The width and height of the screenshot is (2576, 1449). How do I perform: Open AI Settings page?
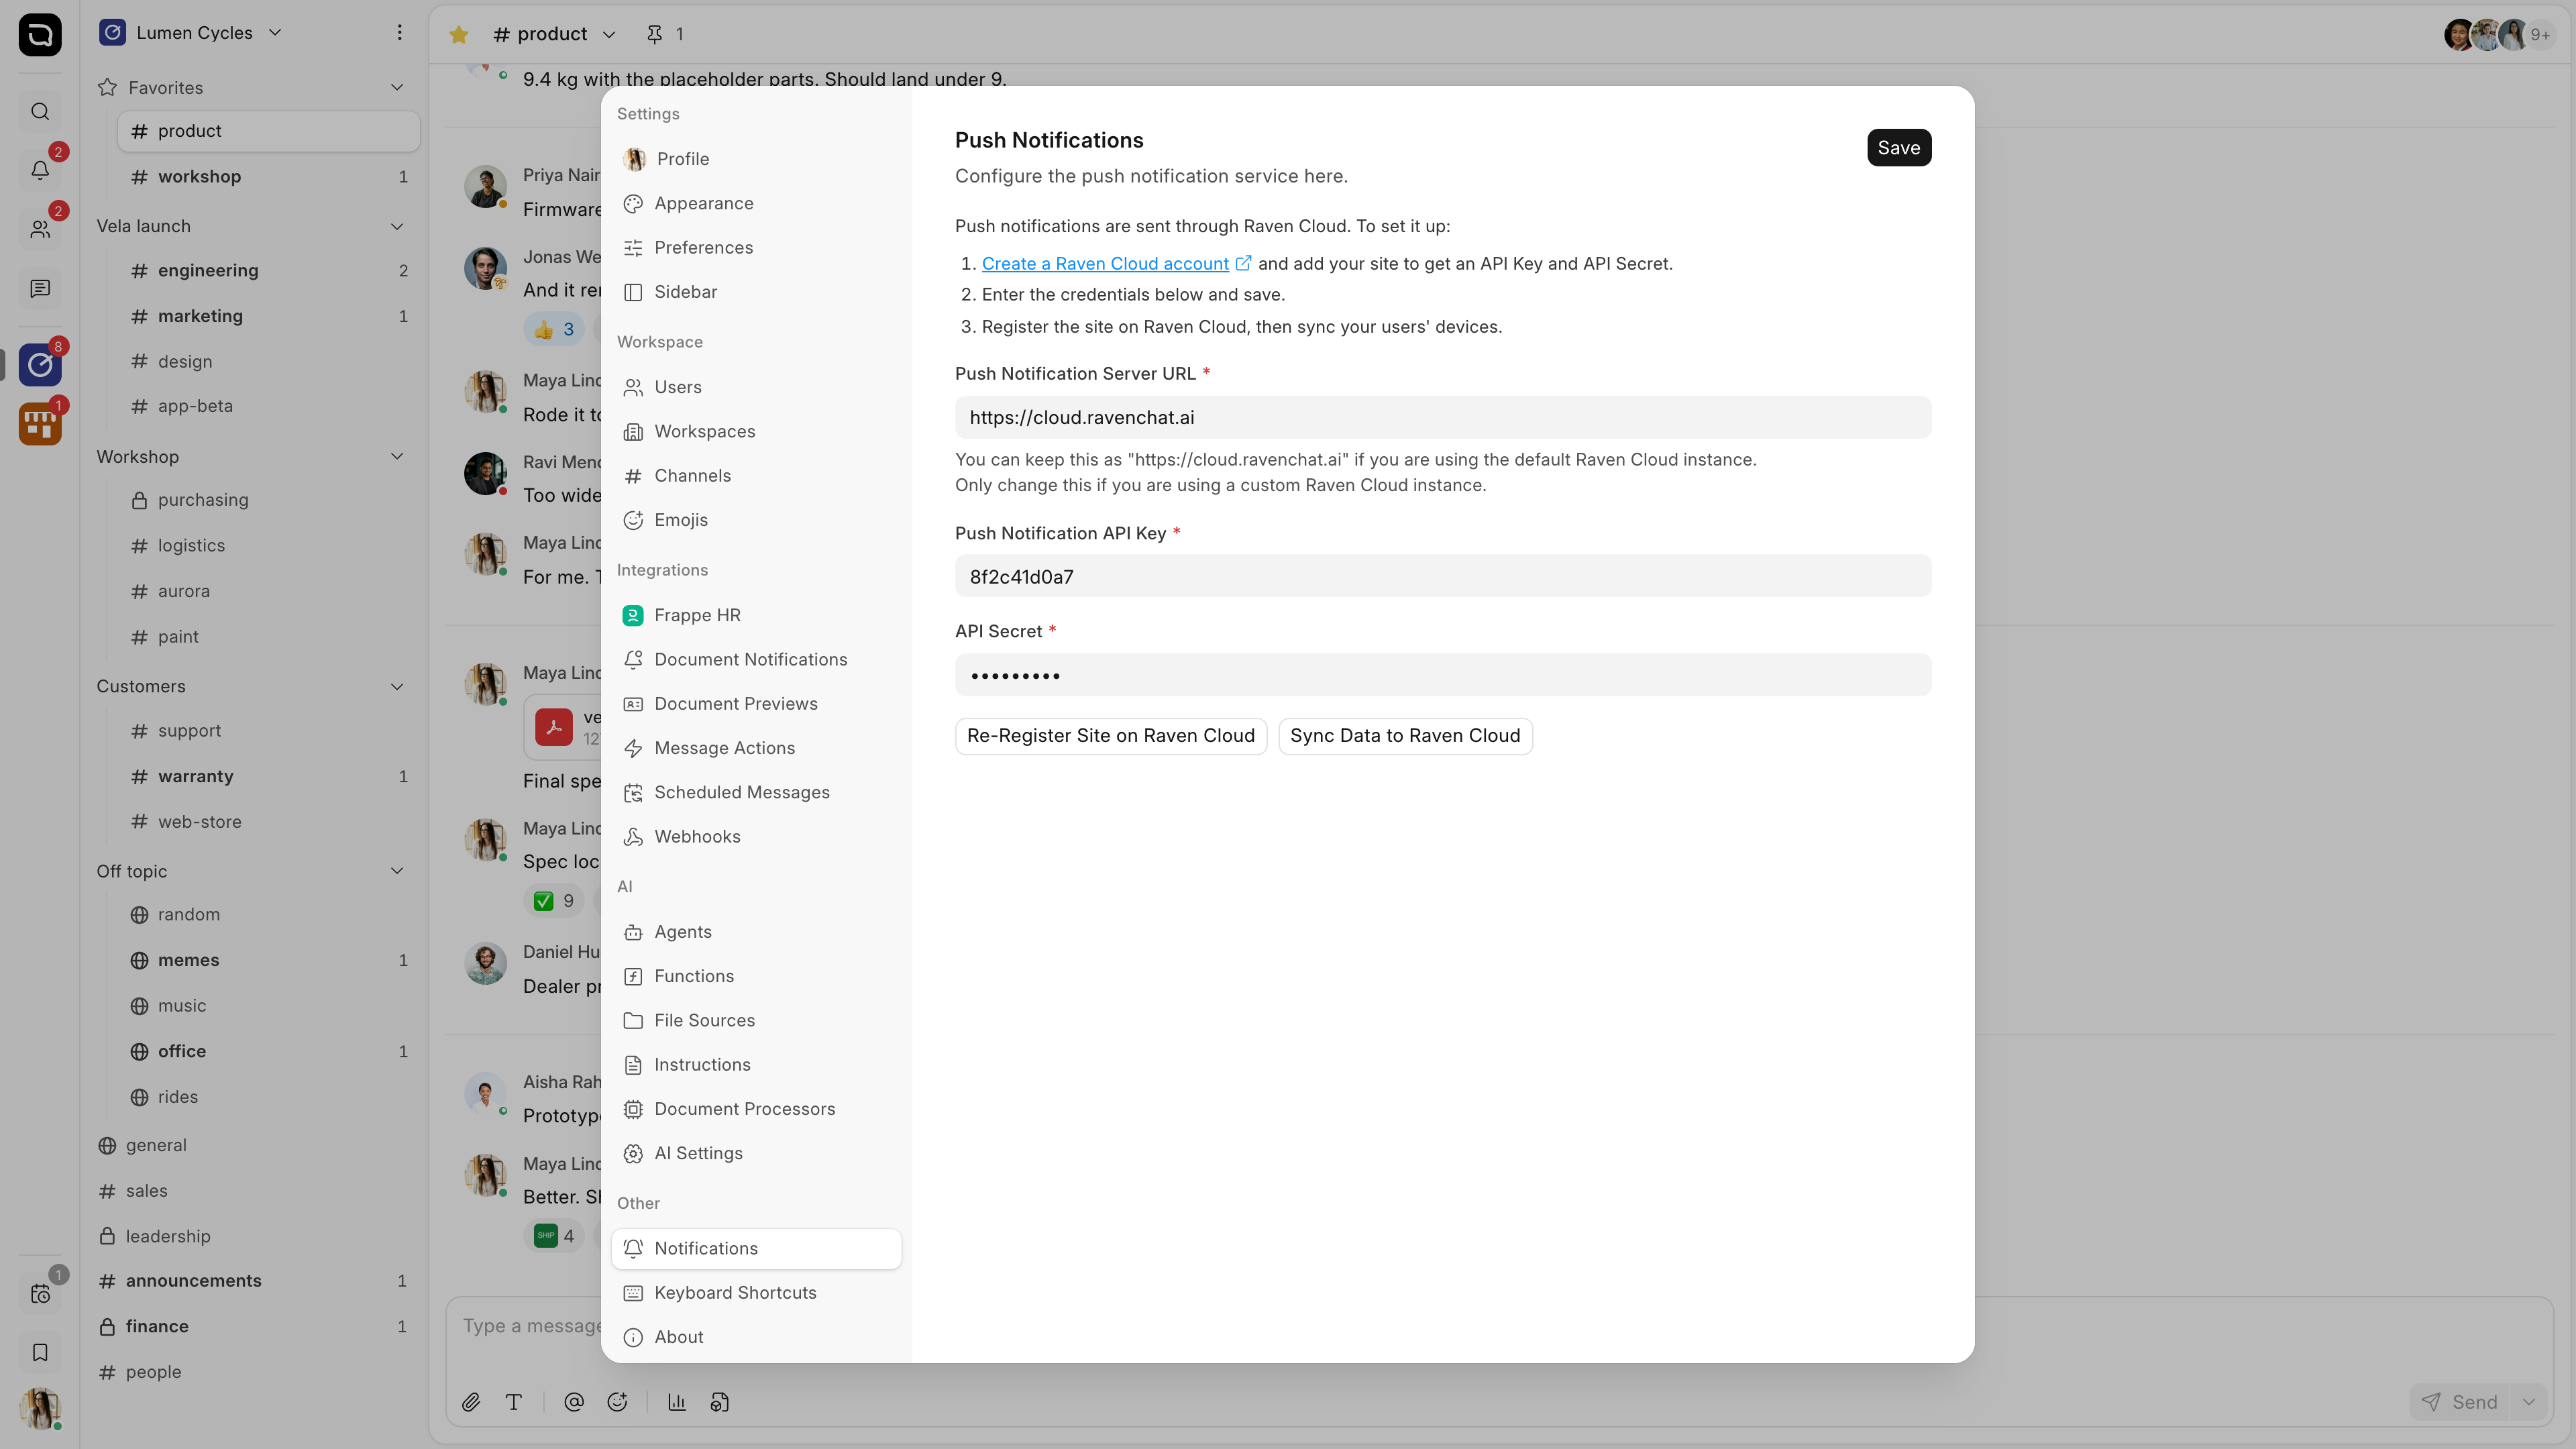[756, 1153]
